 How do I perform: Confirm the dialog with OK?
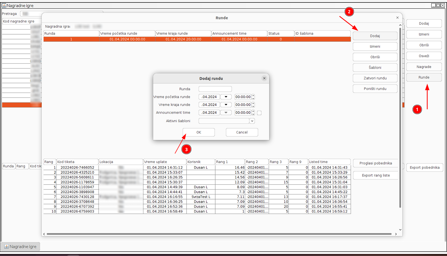pos(199,132)
